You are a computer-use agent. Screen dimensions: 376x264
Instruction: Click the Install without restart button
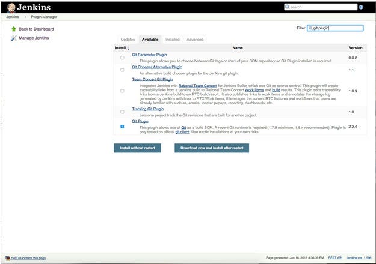click(x=137, y=148)
